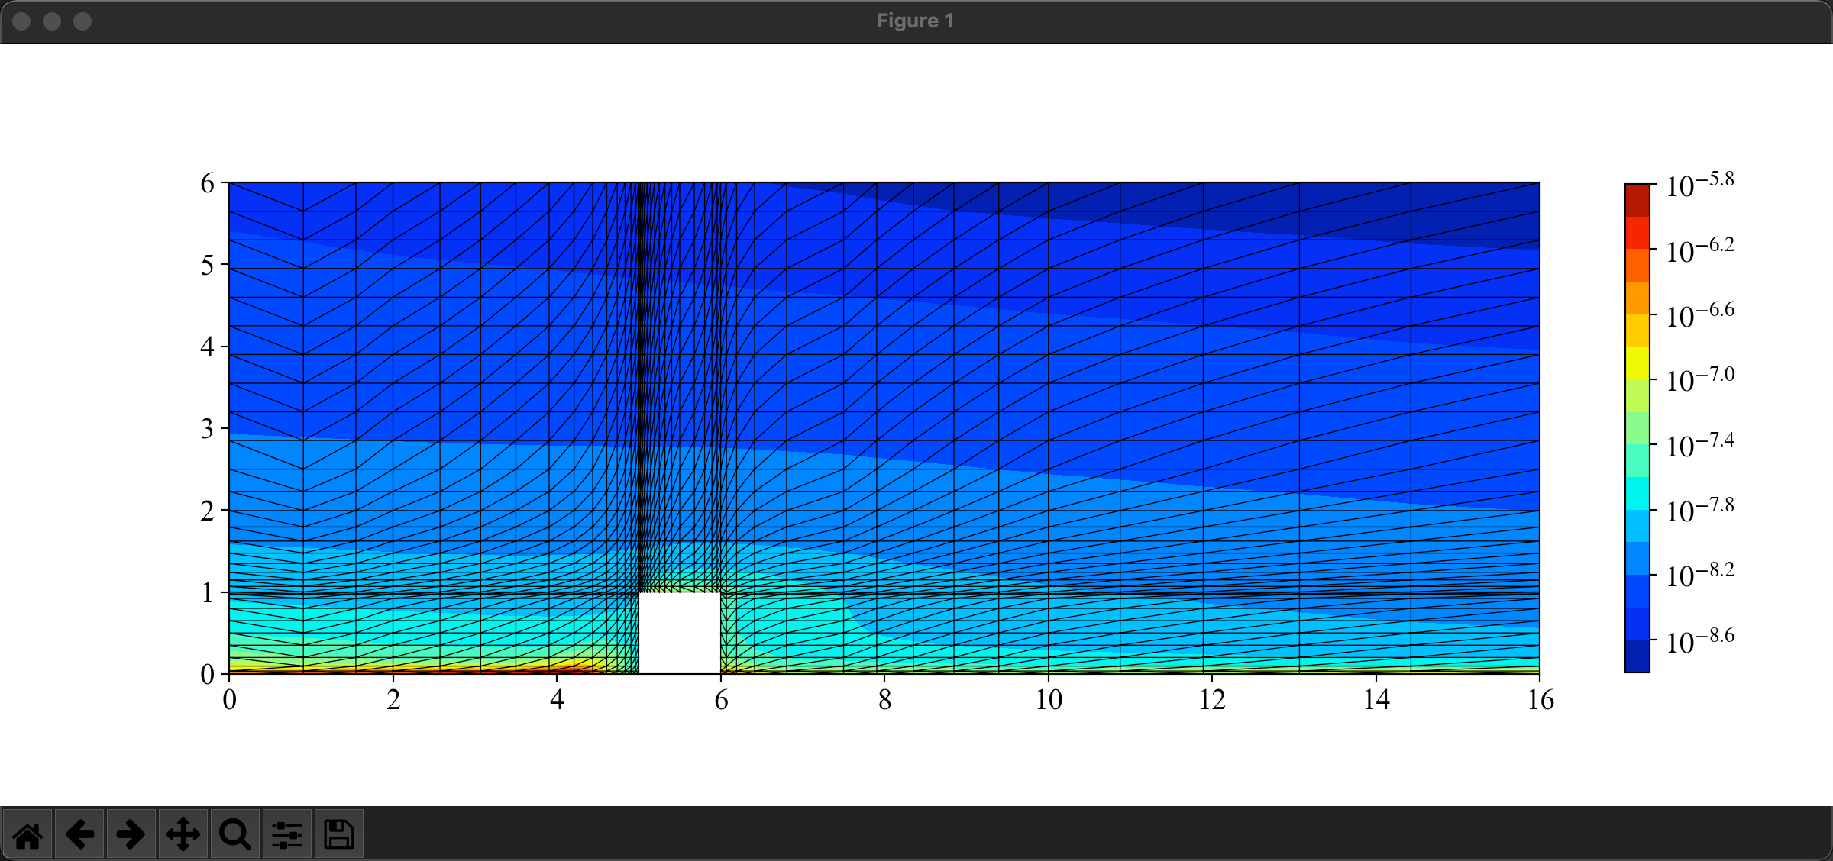Viewport: 1833px width, 861px height.
Task: Click y-axis tick label 3
Action: (x=207, y=429)
